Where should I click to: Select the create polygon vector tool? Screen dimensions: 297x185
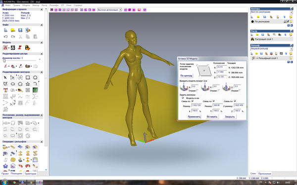[x=20, y=84]
